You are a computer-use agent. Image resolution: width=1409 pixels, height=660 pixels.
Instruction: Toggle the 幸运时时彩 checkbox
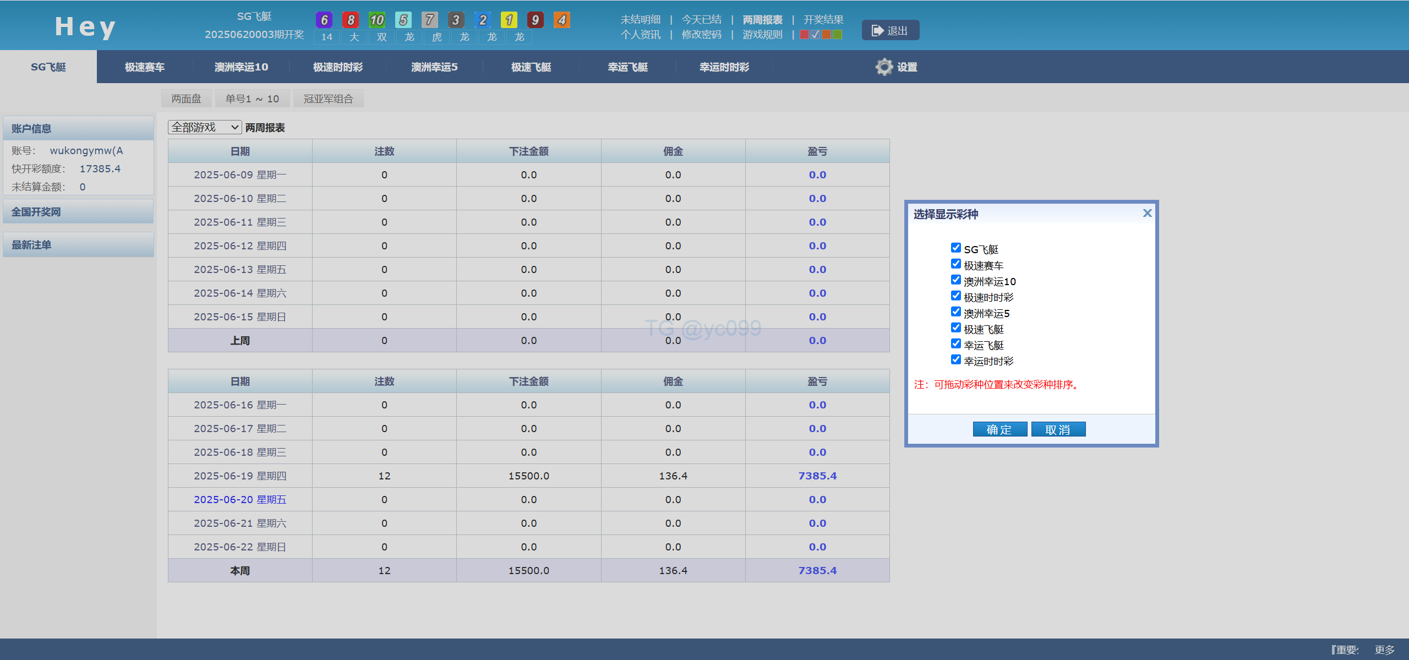pos(956,359)
